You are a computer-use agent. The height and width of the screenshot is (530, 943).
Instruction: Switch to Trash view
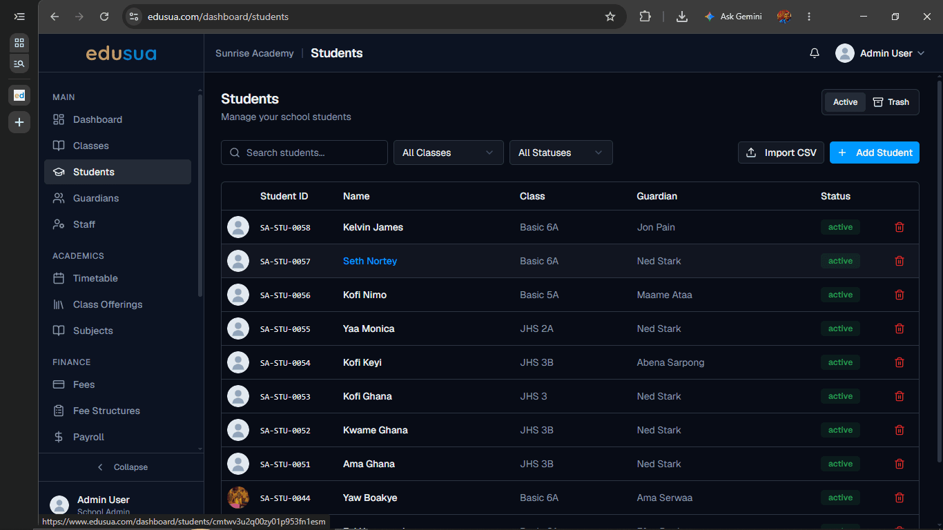891,102
